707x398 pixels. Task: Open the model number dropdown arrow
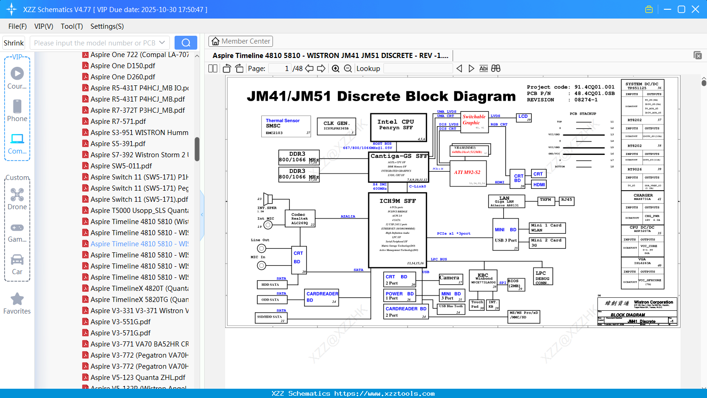click(x=162, y=43)
